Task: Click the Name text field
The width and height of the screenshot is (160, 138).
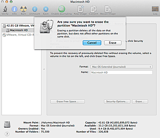Action: click(x=121, y=73)
